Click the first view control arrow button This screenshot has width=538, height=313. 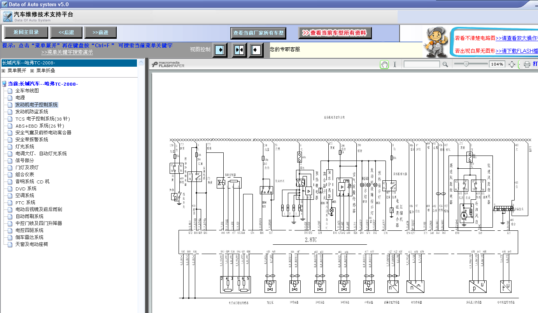(x=220, y=50)
